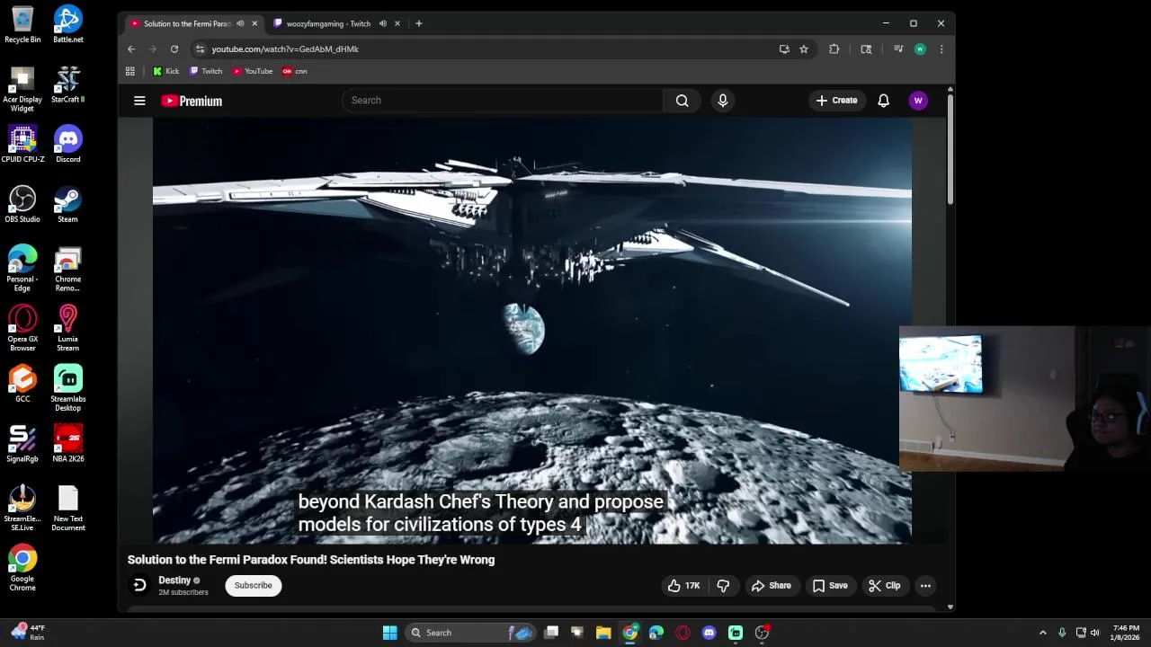The height and width of the screenshot is (647, 1151).
Task: Switch to the woozyfamgaming Twitch tab
Action: [328, 23]
